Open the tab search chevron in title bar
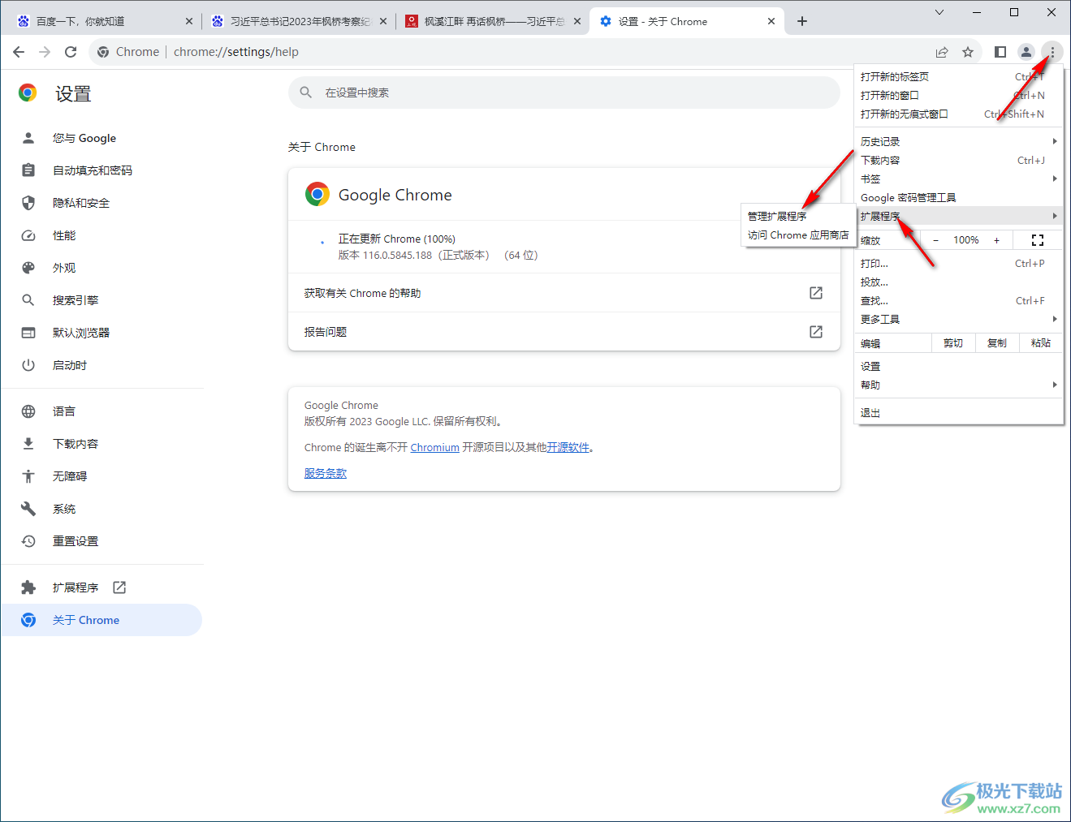 click(939, 12)
